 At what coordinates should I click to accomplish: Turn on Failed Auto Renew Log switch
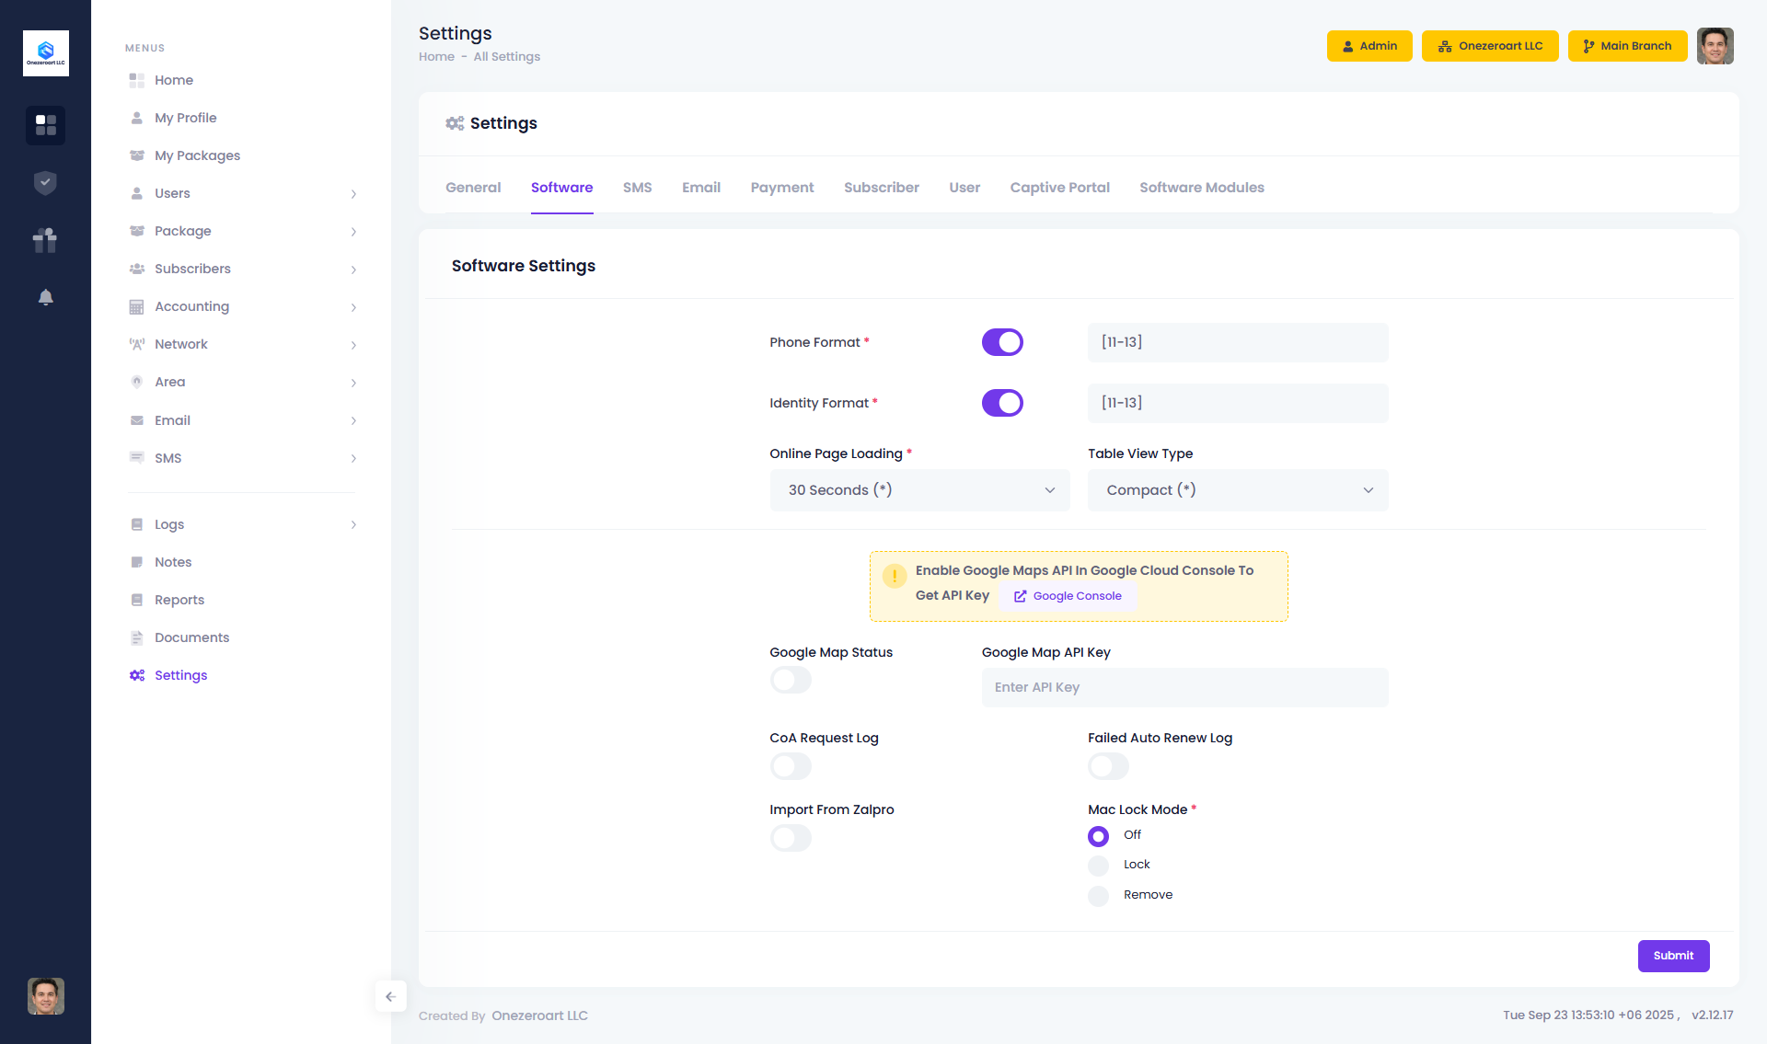click(1108, 766)
